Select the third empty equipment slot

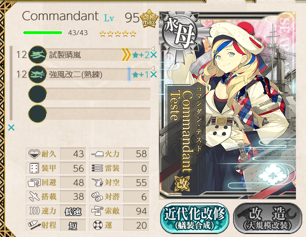pos(90,94)
